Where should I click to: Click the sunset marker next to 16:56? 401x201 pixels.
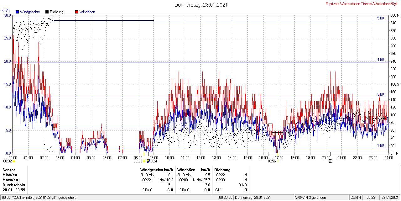[x=278, y=161]
